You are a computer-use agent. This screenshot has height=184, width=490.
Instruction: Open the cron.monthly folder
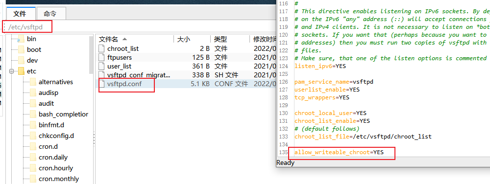point(59,179)
